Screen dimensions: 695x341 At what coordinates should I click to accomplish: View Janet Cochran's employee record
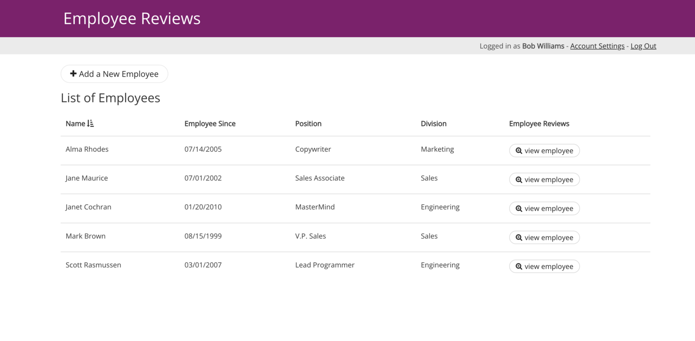pyautogui.click(x=544, y=208)
